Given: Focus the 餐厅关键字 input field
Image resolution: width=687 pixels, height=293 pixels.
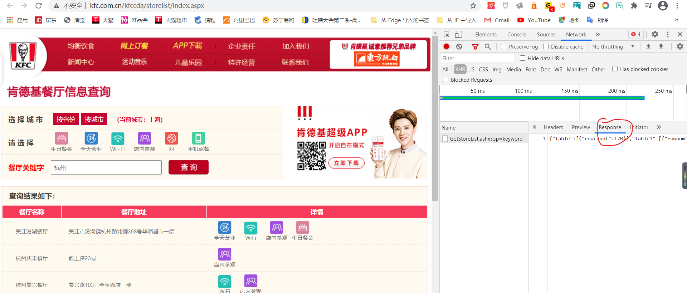Looking at the screenshot, I should coord(106,167).
